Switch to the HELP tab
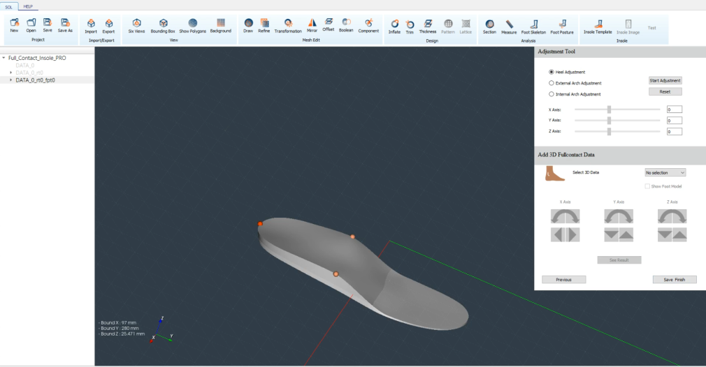 coord(28,6)
